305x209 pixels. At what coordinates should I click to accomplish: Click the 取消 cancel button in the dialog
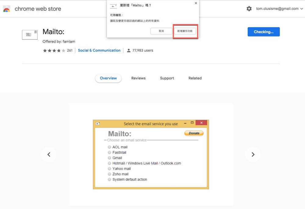point(161,31)
